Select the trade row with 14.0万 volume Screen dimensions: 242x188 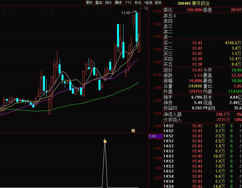point(202,186)
